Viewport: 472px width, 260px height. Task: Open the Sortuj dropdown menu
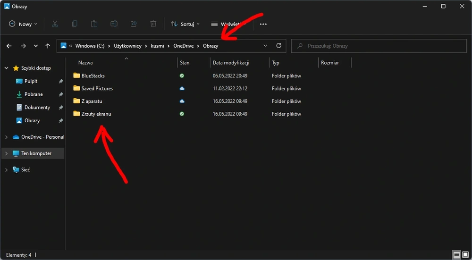[185, 24]
